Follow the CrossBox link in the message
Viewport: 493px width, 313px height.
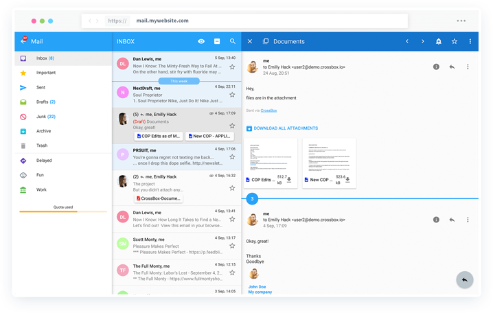point(269,110)
